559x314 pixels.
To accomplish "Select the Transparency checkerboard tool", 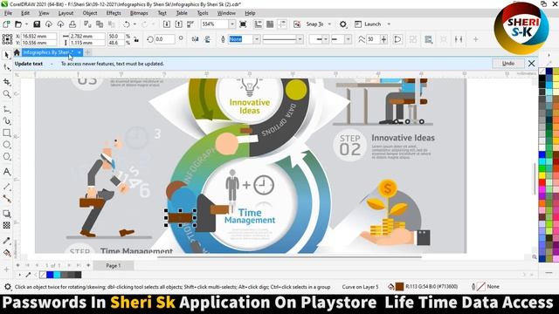I will point(6,225).
